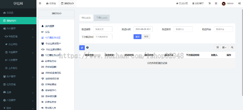Open the 仪表盘 tab in the top bar

pyautogui.click(x=51, y=4)
